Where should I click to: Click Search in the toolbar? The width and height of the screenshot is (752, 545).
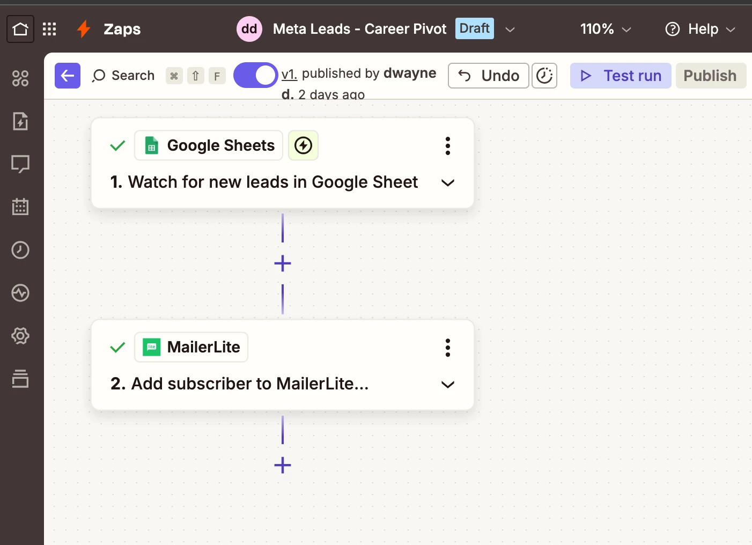(x=123, y=76)
